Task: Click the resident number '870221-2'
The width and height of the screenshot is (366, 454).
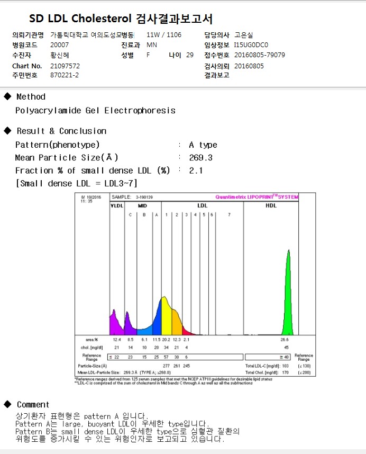Action: 65,75
